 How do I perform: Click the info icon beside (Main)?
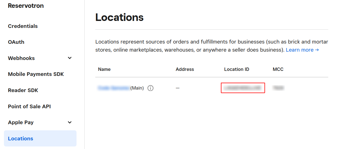(151, 88)
